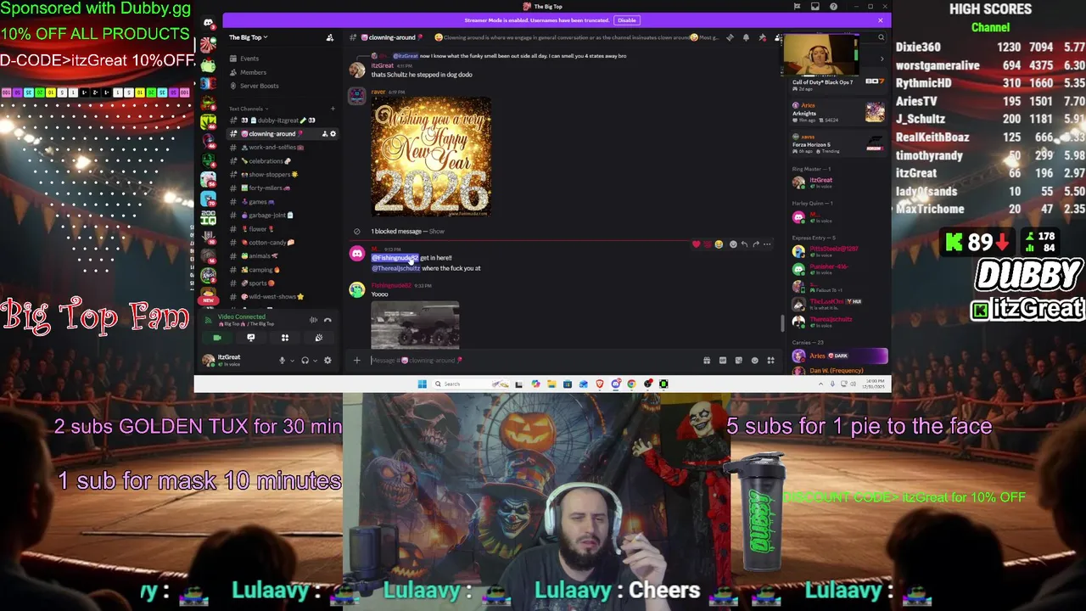
Task: Open the server invite people icon
Action: (330, 37)
